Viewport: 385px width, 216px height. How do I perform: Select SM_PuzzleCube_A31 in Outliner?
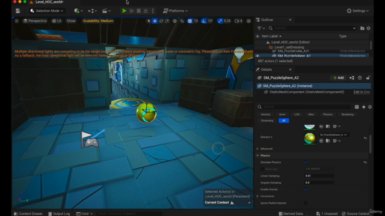coord(293,51)
